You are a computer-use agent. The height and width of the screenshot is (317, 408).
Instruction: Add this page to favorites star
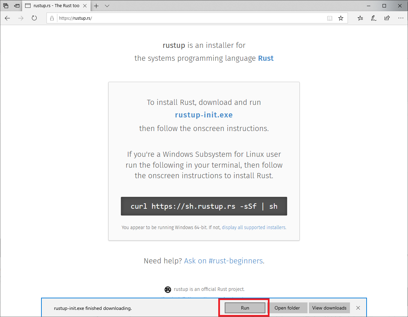tap(341, 18)
